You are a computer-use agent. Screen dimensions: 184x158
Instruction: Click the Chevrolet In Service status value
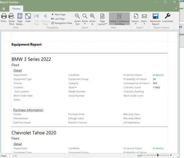coord(158,148)
